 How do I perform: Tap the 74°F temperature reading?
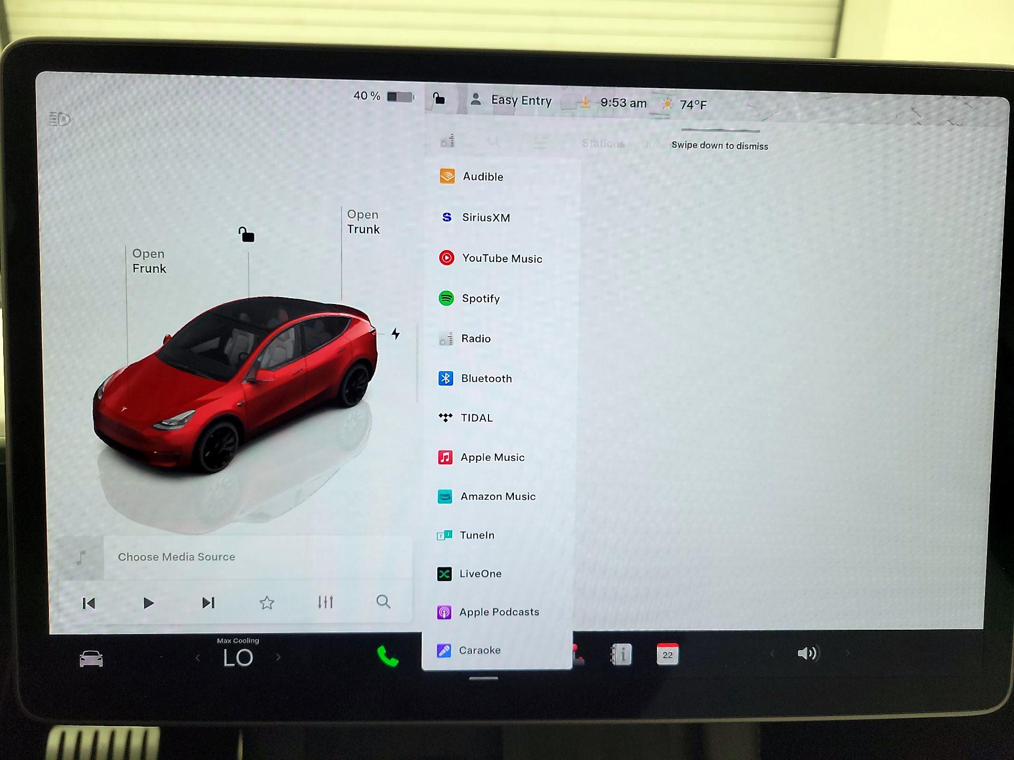(x=693, y=104)
